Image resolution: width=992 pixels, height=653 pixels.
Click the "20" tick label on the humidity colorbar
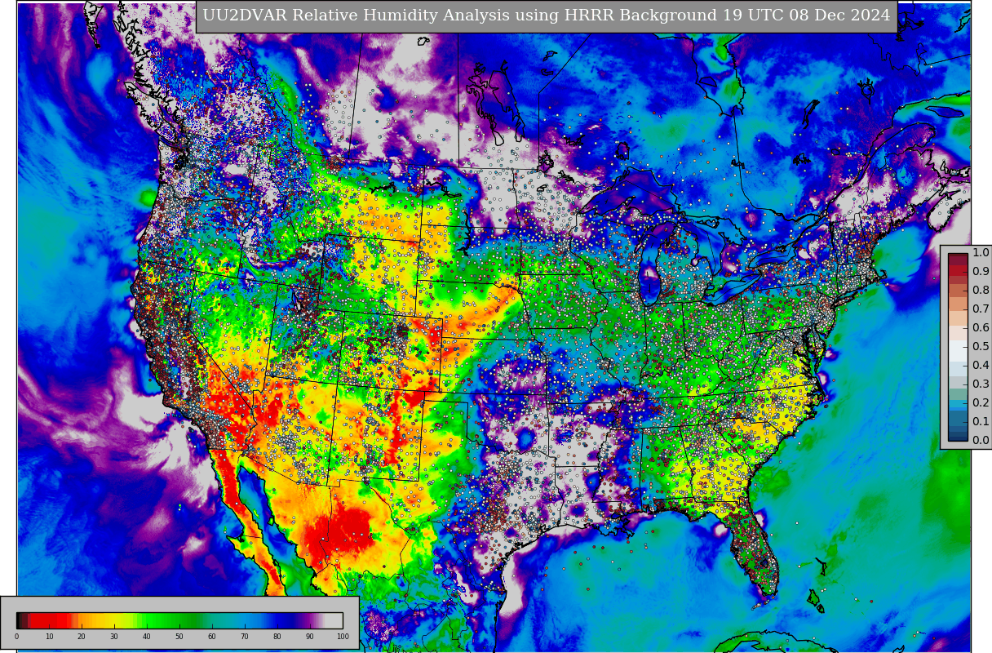pos(82,637)
